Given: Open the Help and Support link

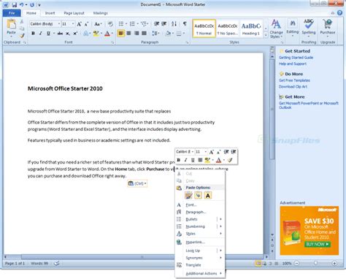Looking at the screenshot, I should point(293,64).
